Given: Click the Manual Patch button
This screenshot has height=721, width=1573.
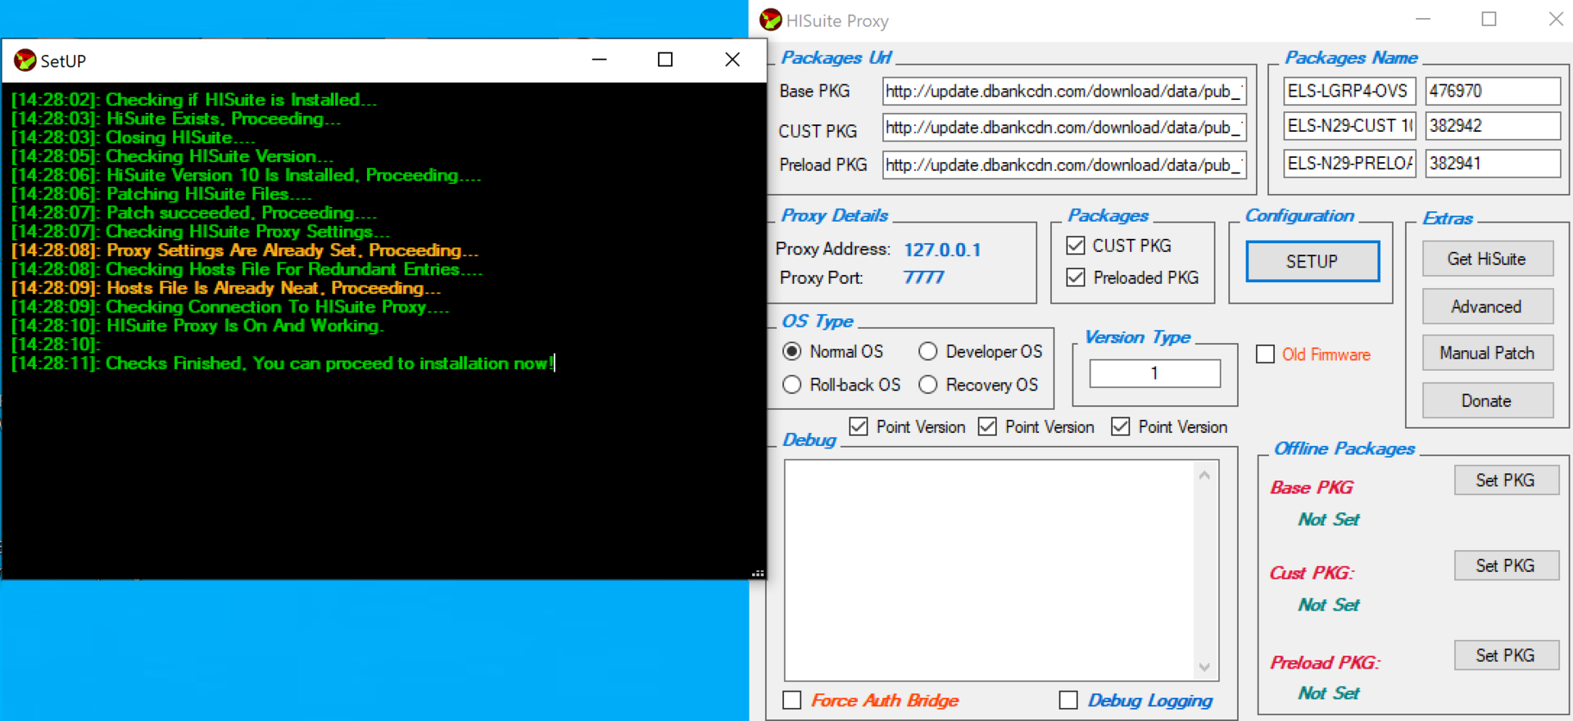Looking at the screenshot, I should [x=1486, y=353].
